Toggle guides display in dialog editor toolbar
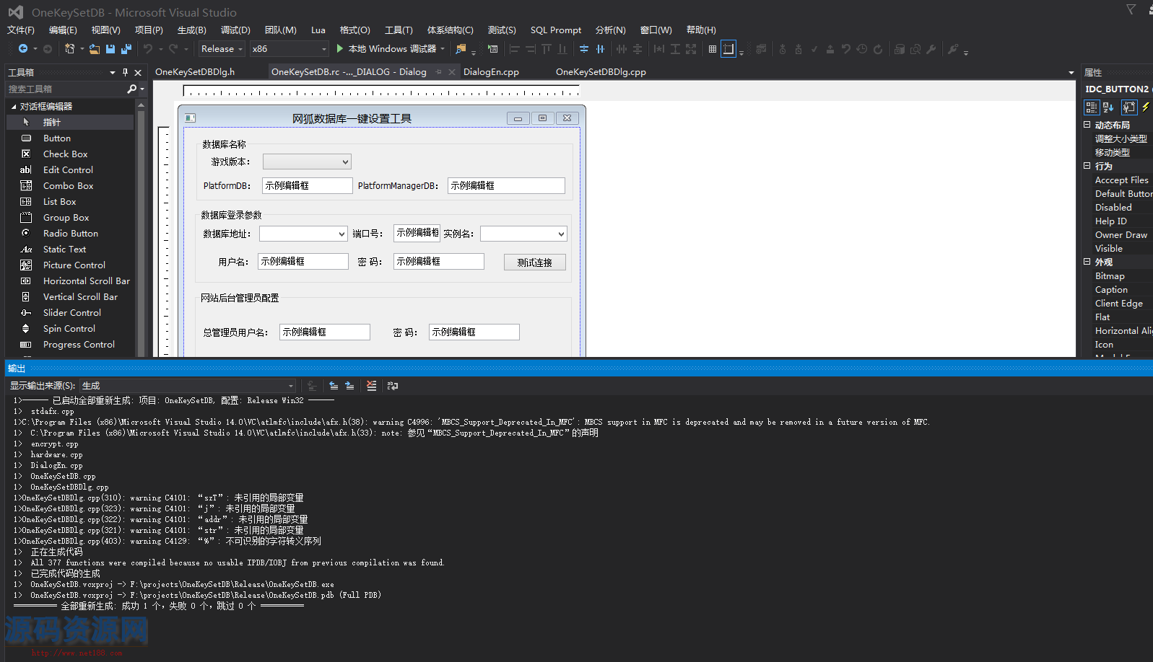Viewport: 1153px width, 662px height. (728, 49)
